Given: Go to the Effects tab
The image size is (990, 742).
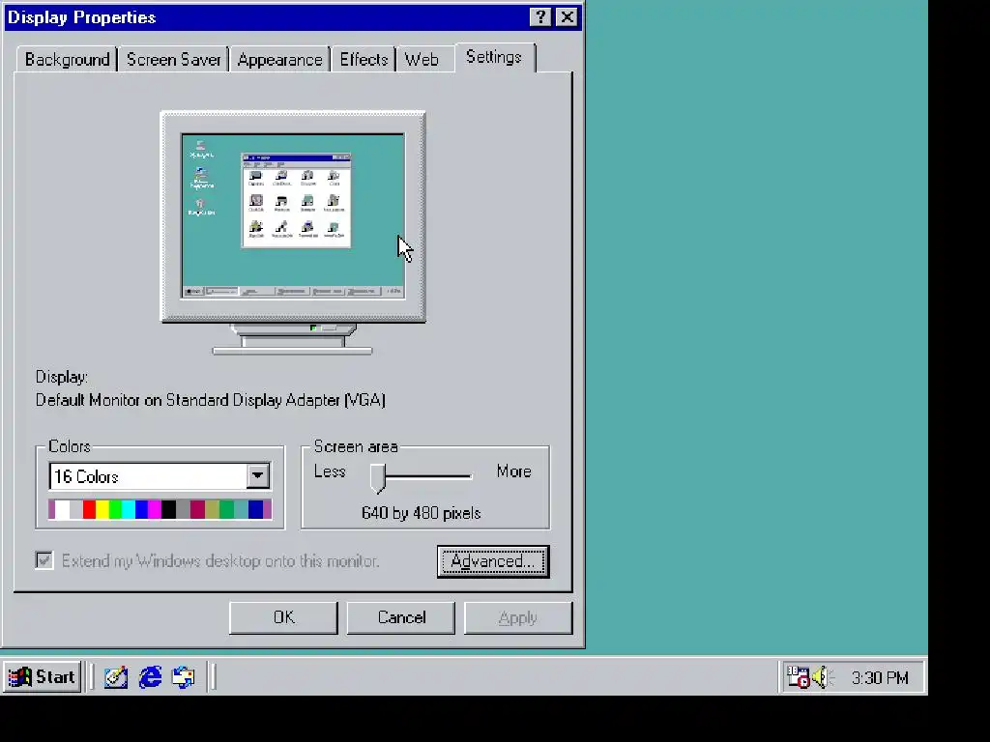Looking at the screenshot, I should [x=364, y=59].
